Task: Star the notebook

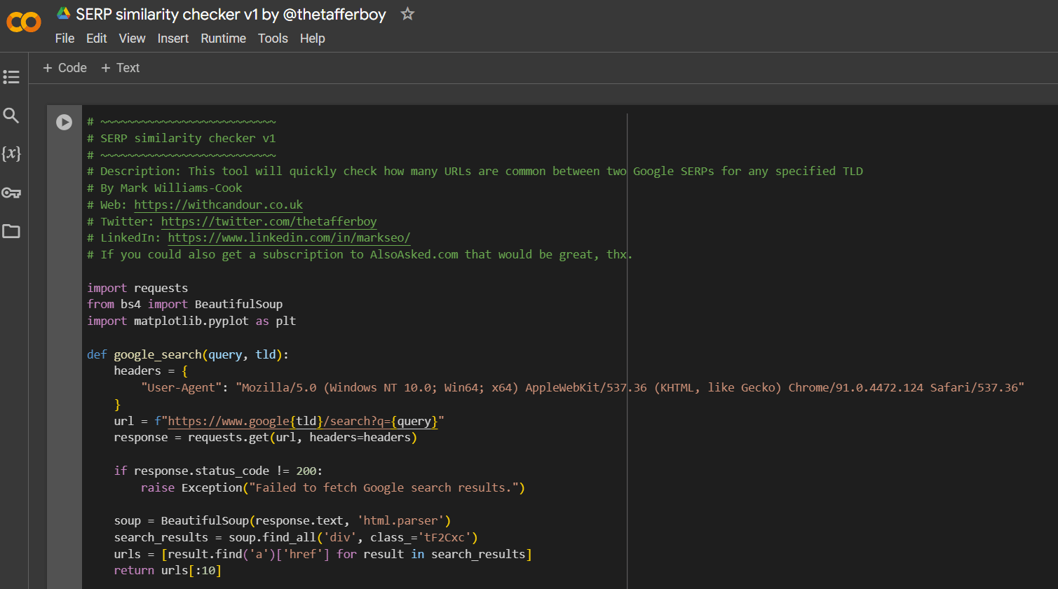Action: [407, 13]
